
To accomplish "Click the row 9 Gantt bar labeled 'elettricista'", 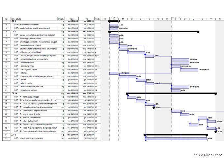I will (x=123, y=49).
